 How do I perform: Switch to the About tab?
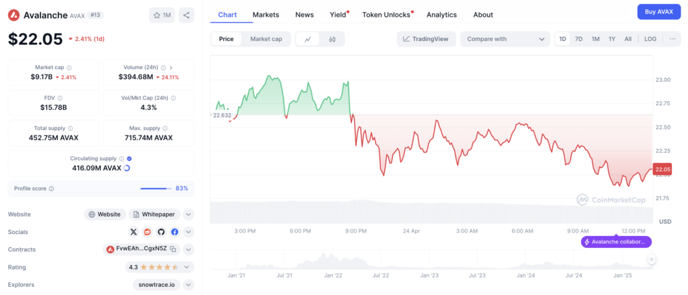(x=483, y=15)
